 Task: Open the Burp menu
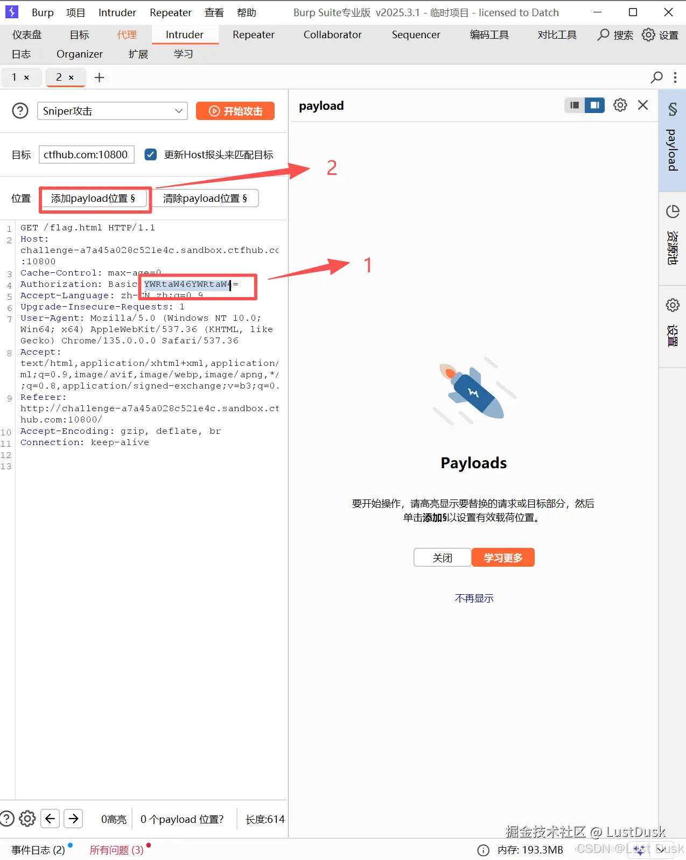pos(43,12)
